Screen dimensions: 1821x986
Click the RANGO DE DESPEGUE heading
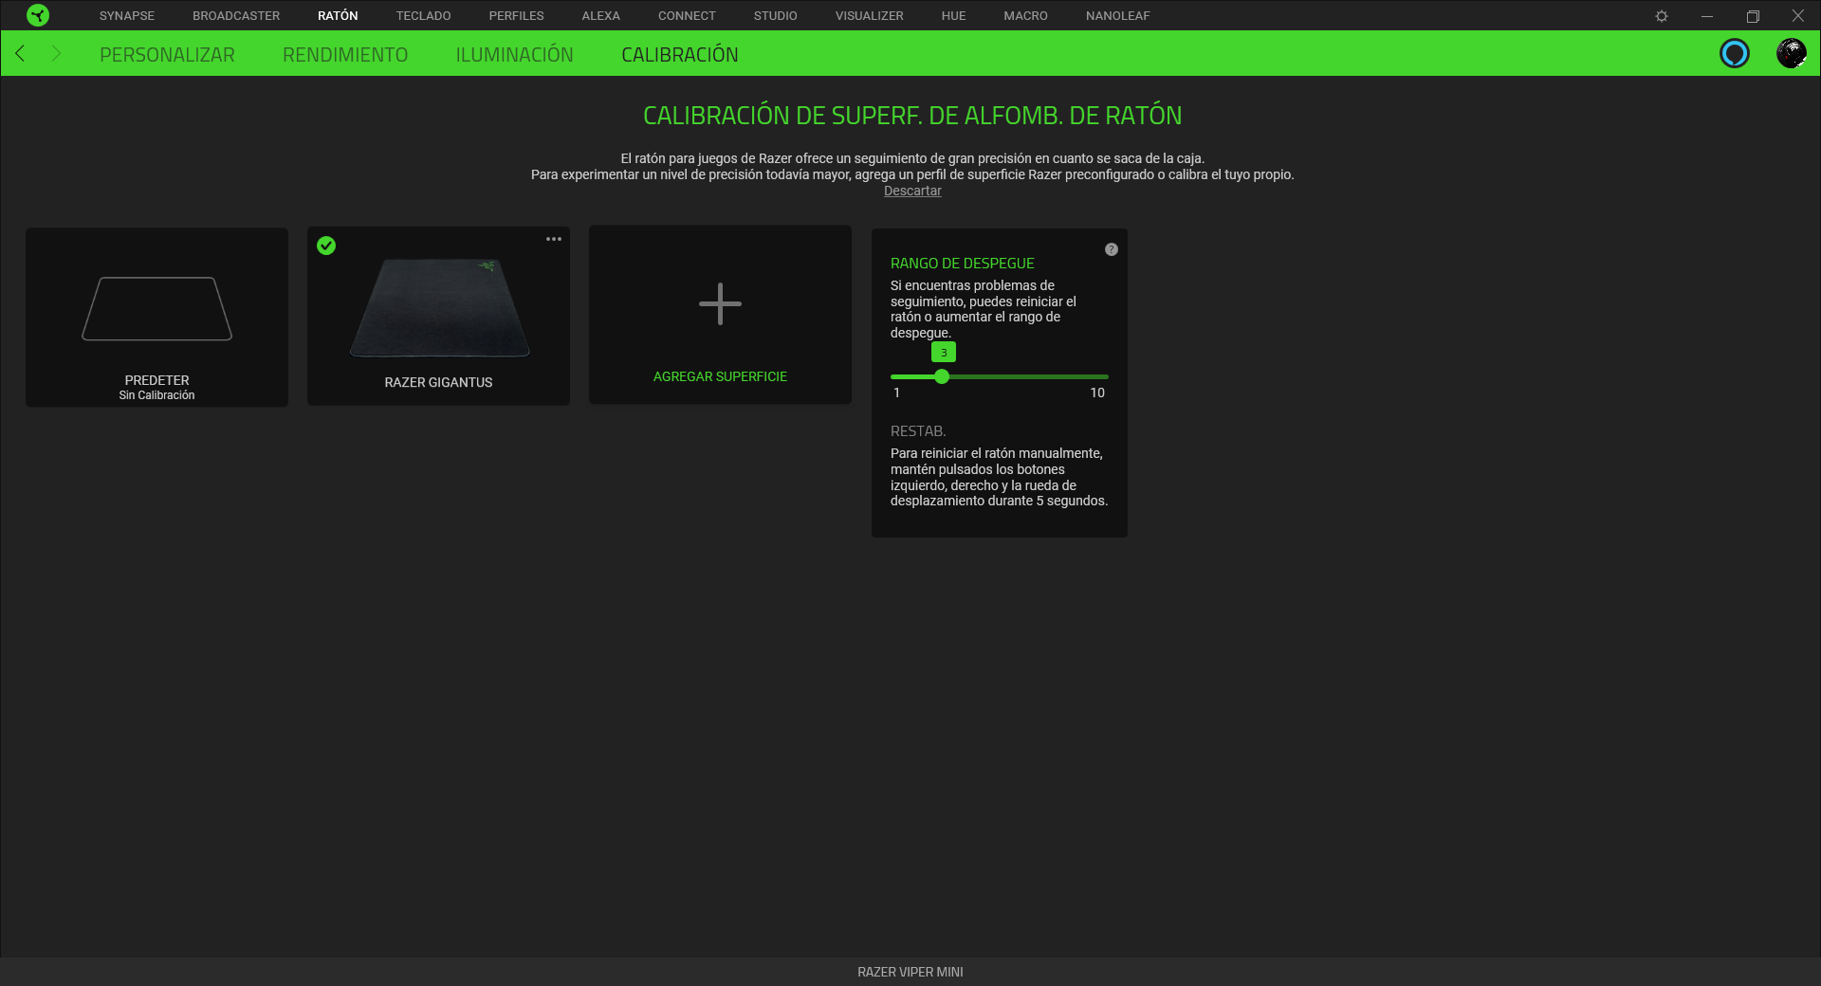tap(962, 264)
